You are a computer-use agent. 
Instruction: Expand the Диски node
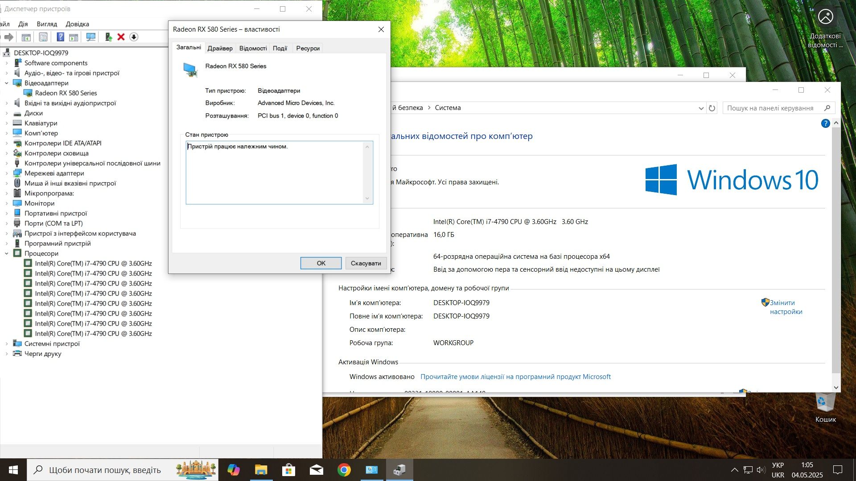[7, 113]
